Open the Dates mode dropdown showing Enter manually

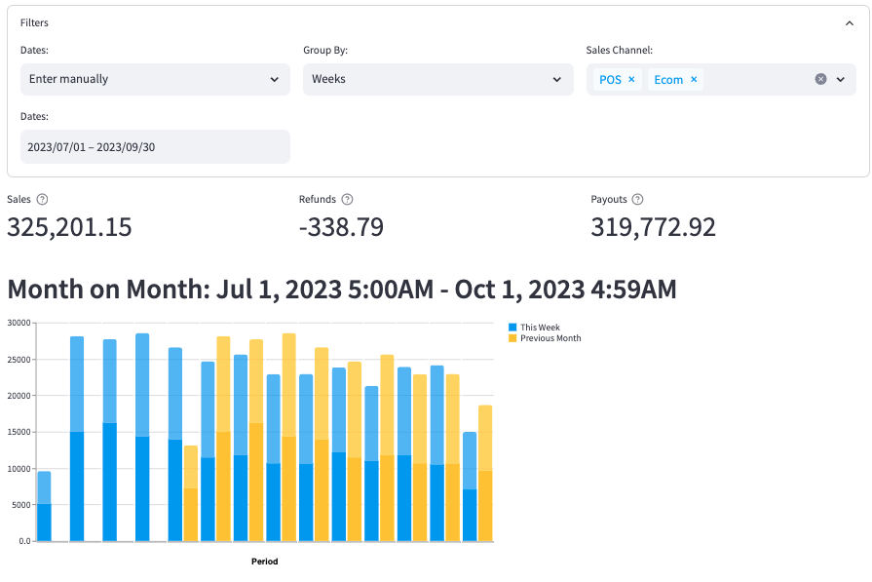(155, 79)
